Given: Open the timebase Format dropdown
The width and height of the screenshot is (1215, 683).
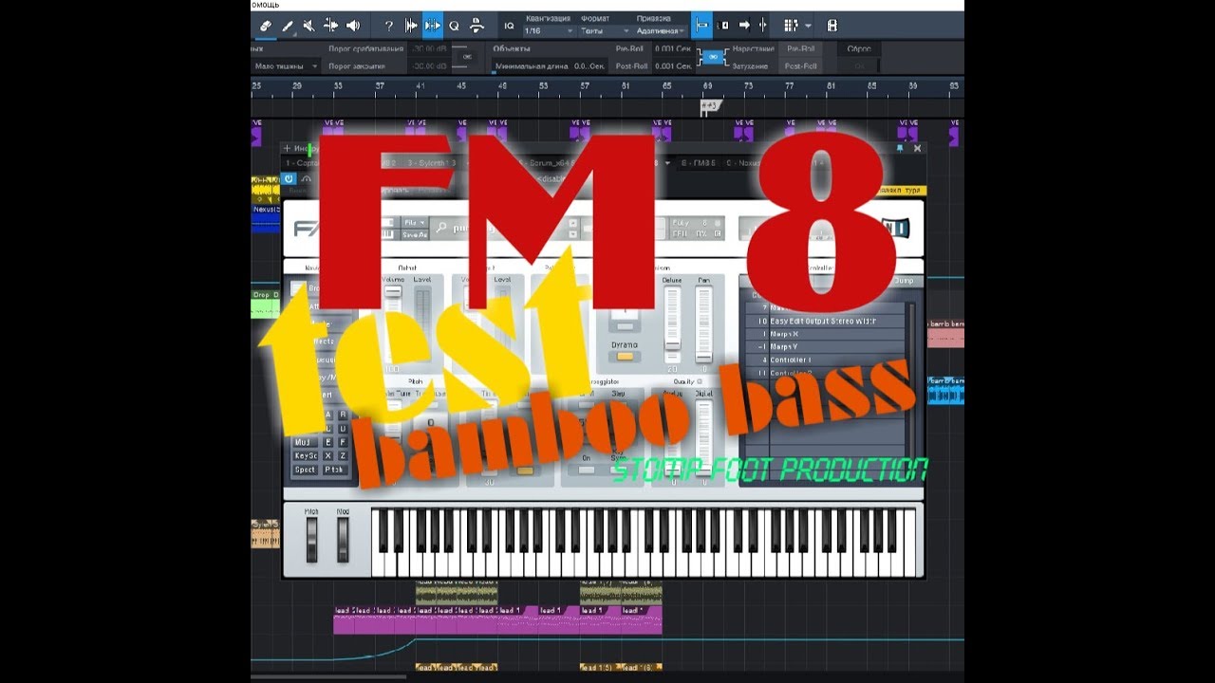Looking at the screenshot, I should pyautogui.click(x=604, y=30).
